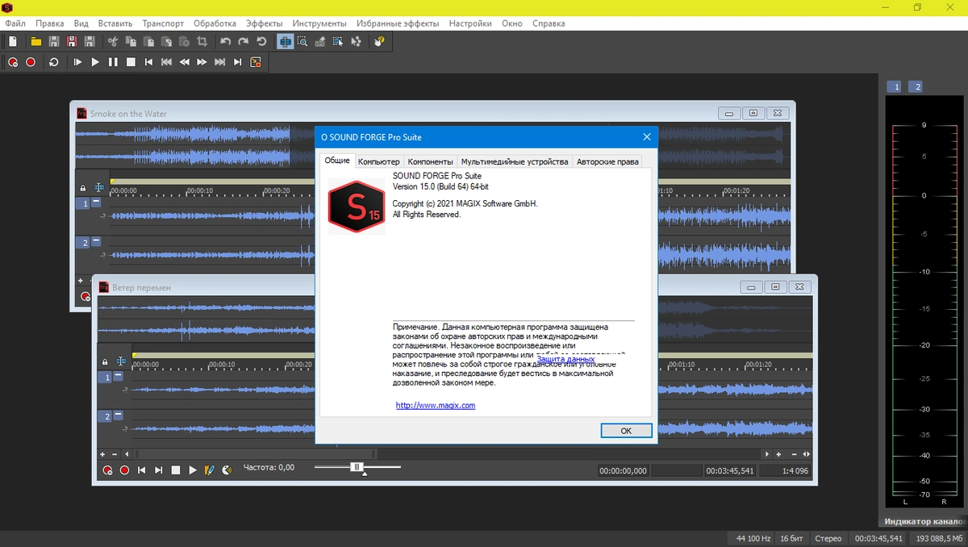Image resolution: width=968 pixels, height=547 pixels.
Task: Create a new file from the toolbar
Action: pyautogui.click(x=13, y=41)
